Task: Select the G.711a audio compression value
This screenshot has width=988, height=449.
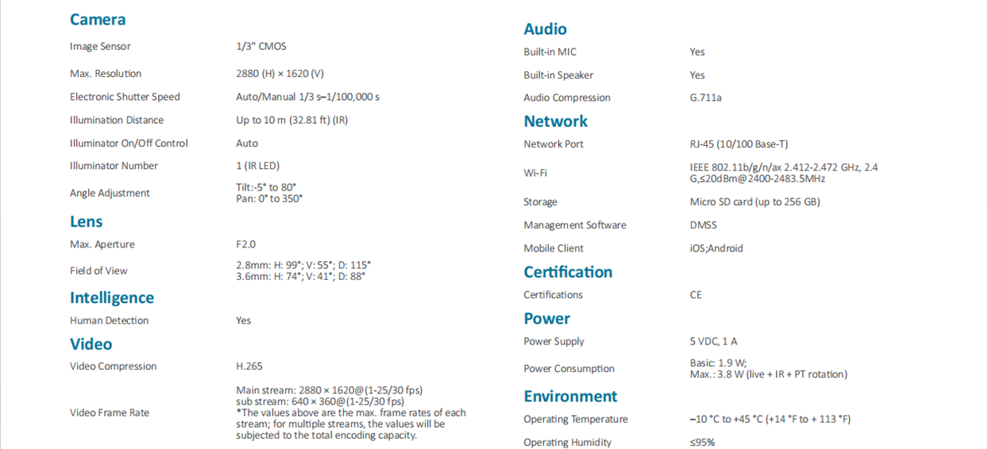Action: click(x=705, y=98)
